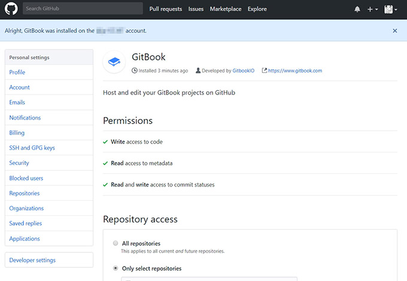Expand the plus create-new dropdown
This screenshot has width=407, height=281.
pyautogui.click(x=372, y=10)
